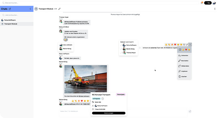Collapse the Chats sidebar with the chevron

[30, 9]
